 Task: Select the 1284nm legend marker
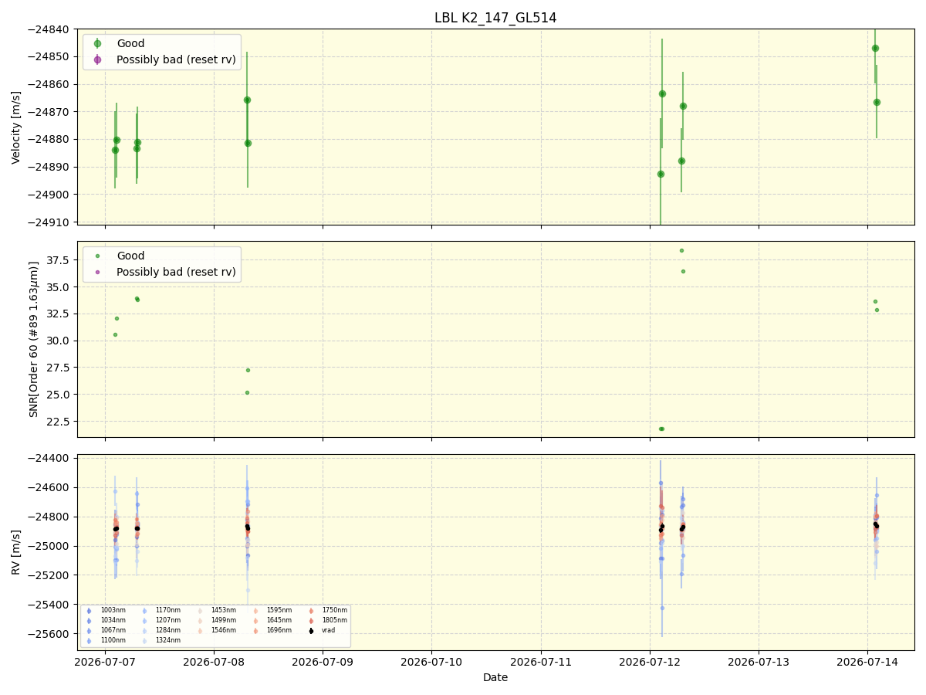click(x=144, y=631)
